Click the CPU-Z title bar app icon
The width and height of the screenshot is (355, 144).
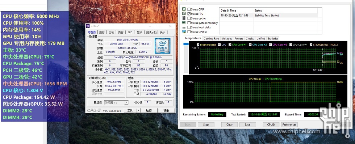click(88, 26)
